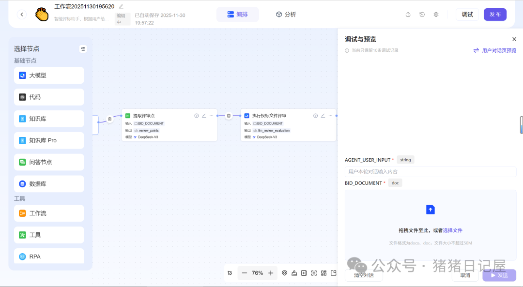
Task: Switch to the 分析 tab
Action: click(286, 14)
